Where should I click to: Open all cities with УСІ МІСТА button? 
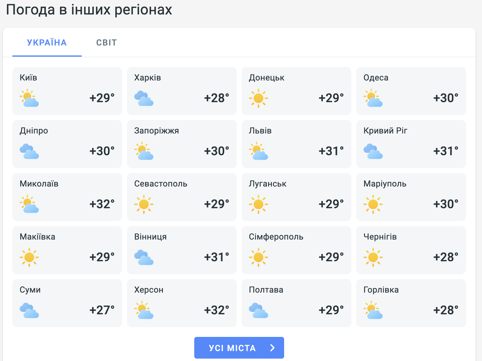pyautogui.click(x=239, y=348)
